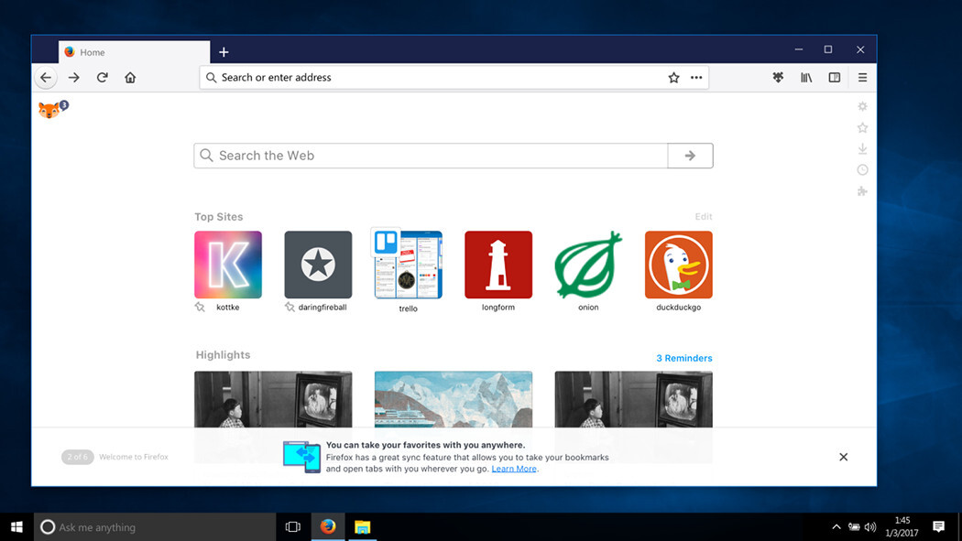This screenshot has height=541, width=962.
Task: Select the extensions puzzle icon on the right
Action: pyautogui.click(x=862, y=190)
